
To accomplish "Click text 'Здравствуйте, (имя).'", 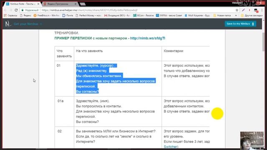I will [x=93, y=101].
